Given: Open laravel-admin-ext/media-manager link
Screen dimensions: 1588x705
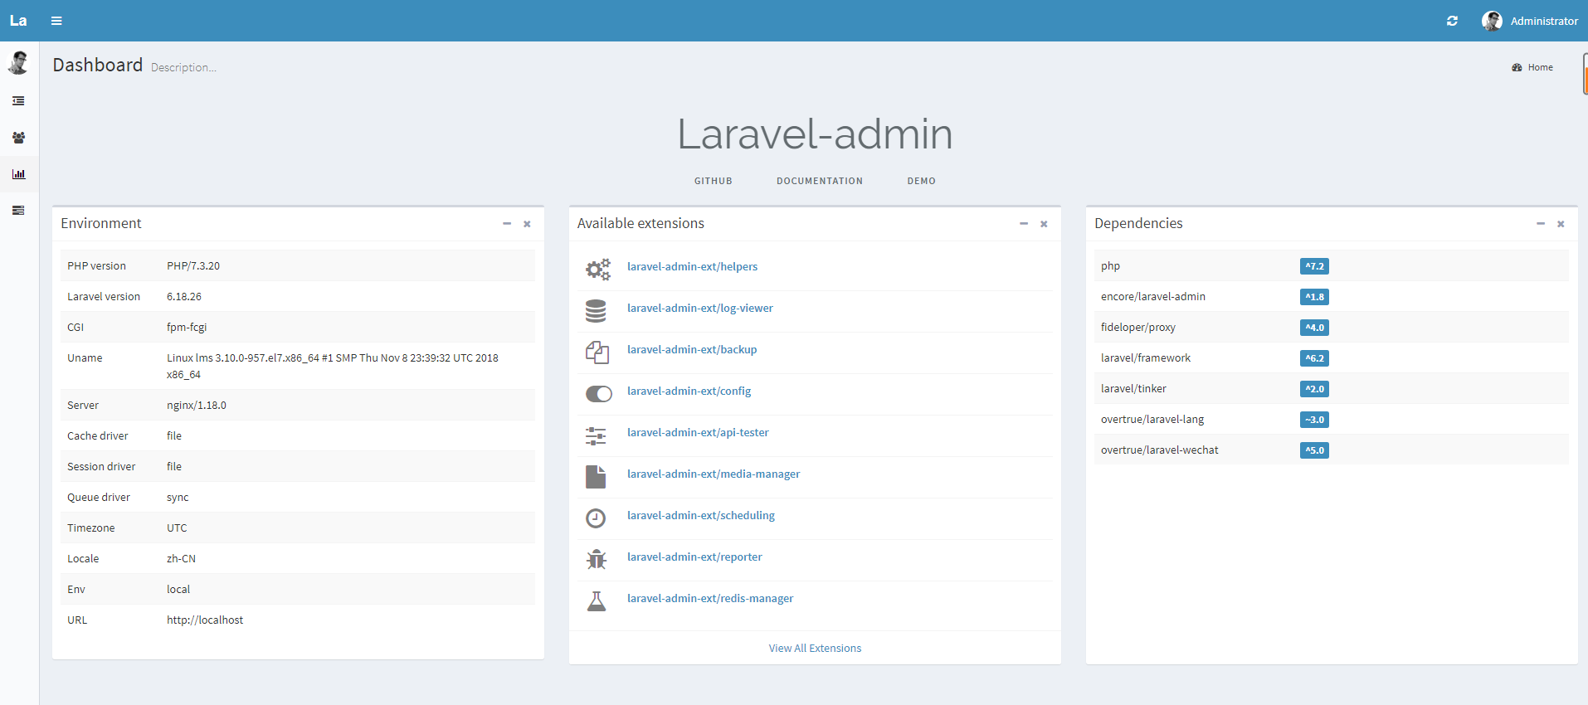Looking at the screenshot, I should (714, 474).
